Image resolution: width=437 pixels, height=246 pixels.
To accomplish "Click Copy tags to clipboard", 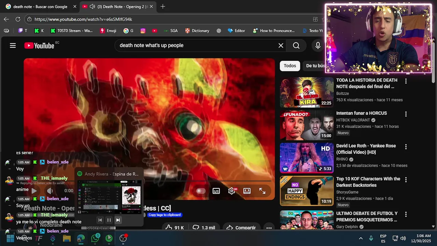I will coord(164,215).
